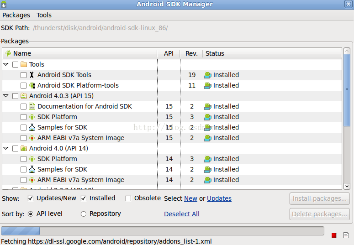
Task: Click the API 15 ARM EABI v7a System Image icon
Action: [32, 138]
